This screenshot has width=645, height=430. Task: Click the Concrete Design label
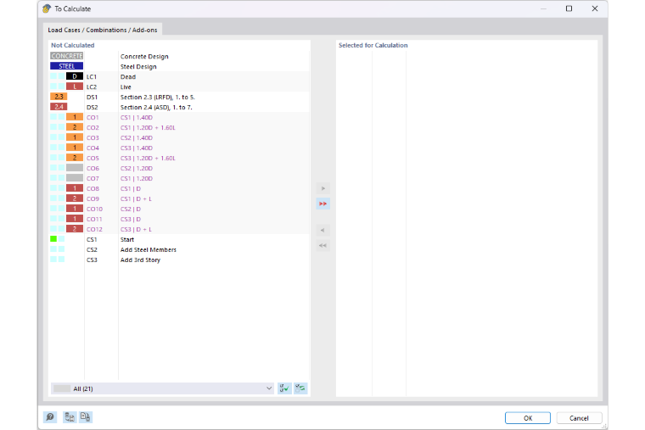(144, 56)
